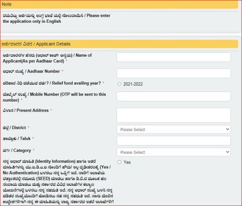The image size is (242, 206).
Task: Click the 2021-2022 label text
Action: [x=133, y=84]
